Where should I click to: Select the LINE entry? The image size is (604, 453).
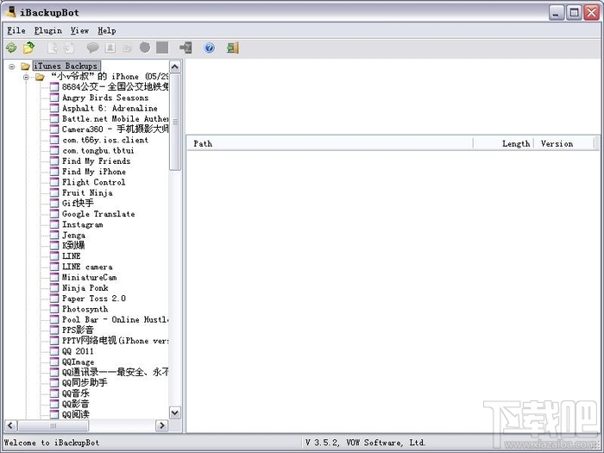[x=72, y=256]
